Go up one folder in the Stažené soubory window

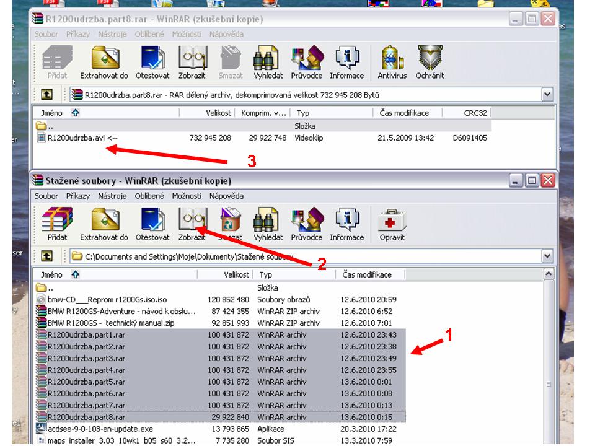46,256
